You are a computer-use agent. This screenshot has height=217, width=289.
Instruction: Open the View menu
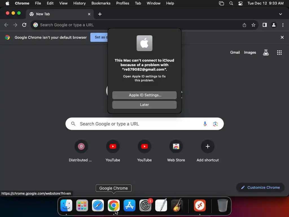64,3
